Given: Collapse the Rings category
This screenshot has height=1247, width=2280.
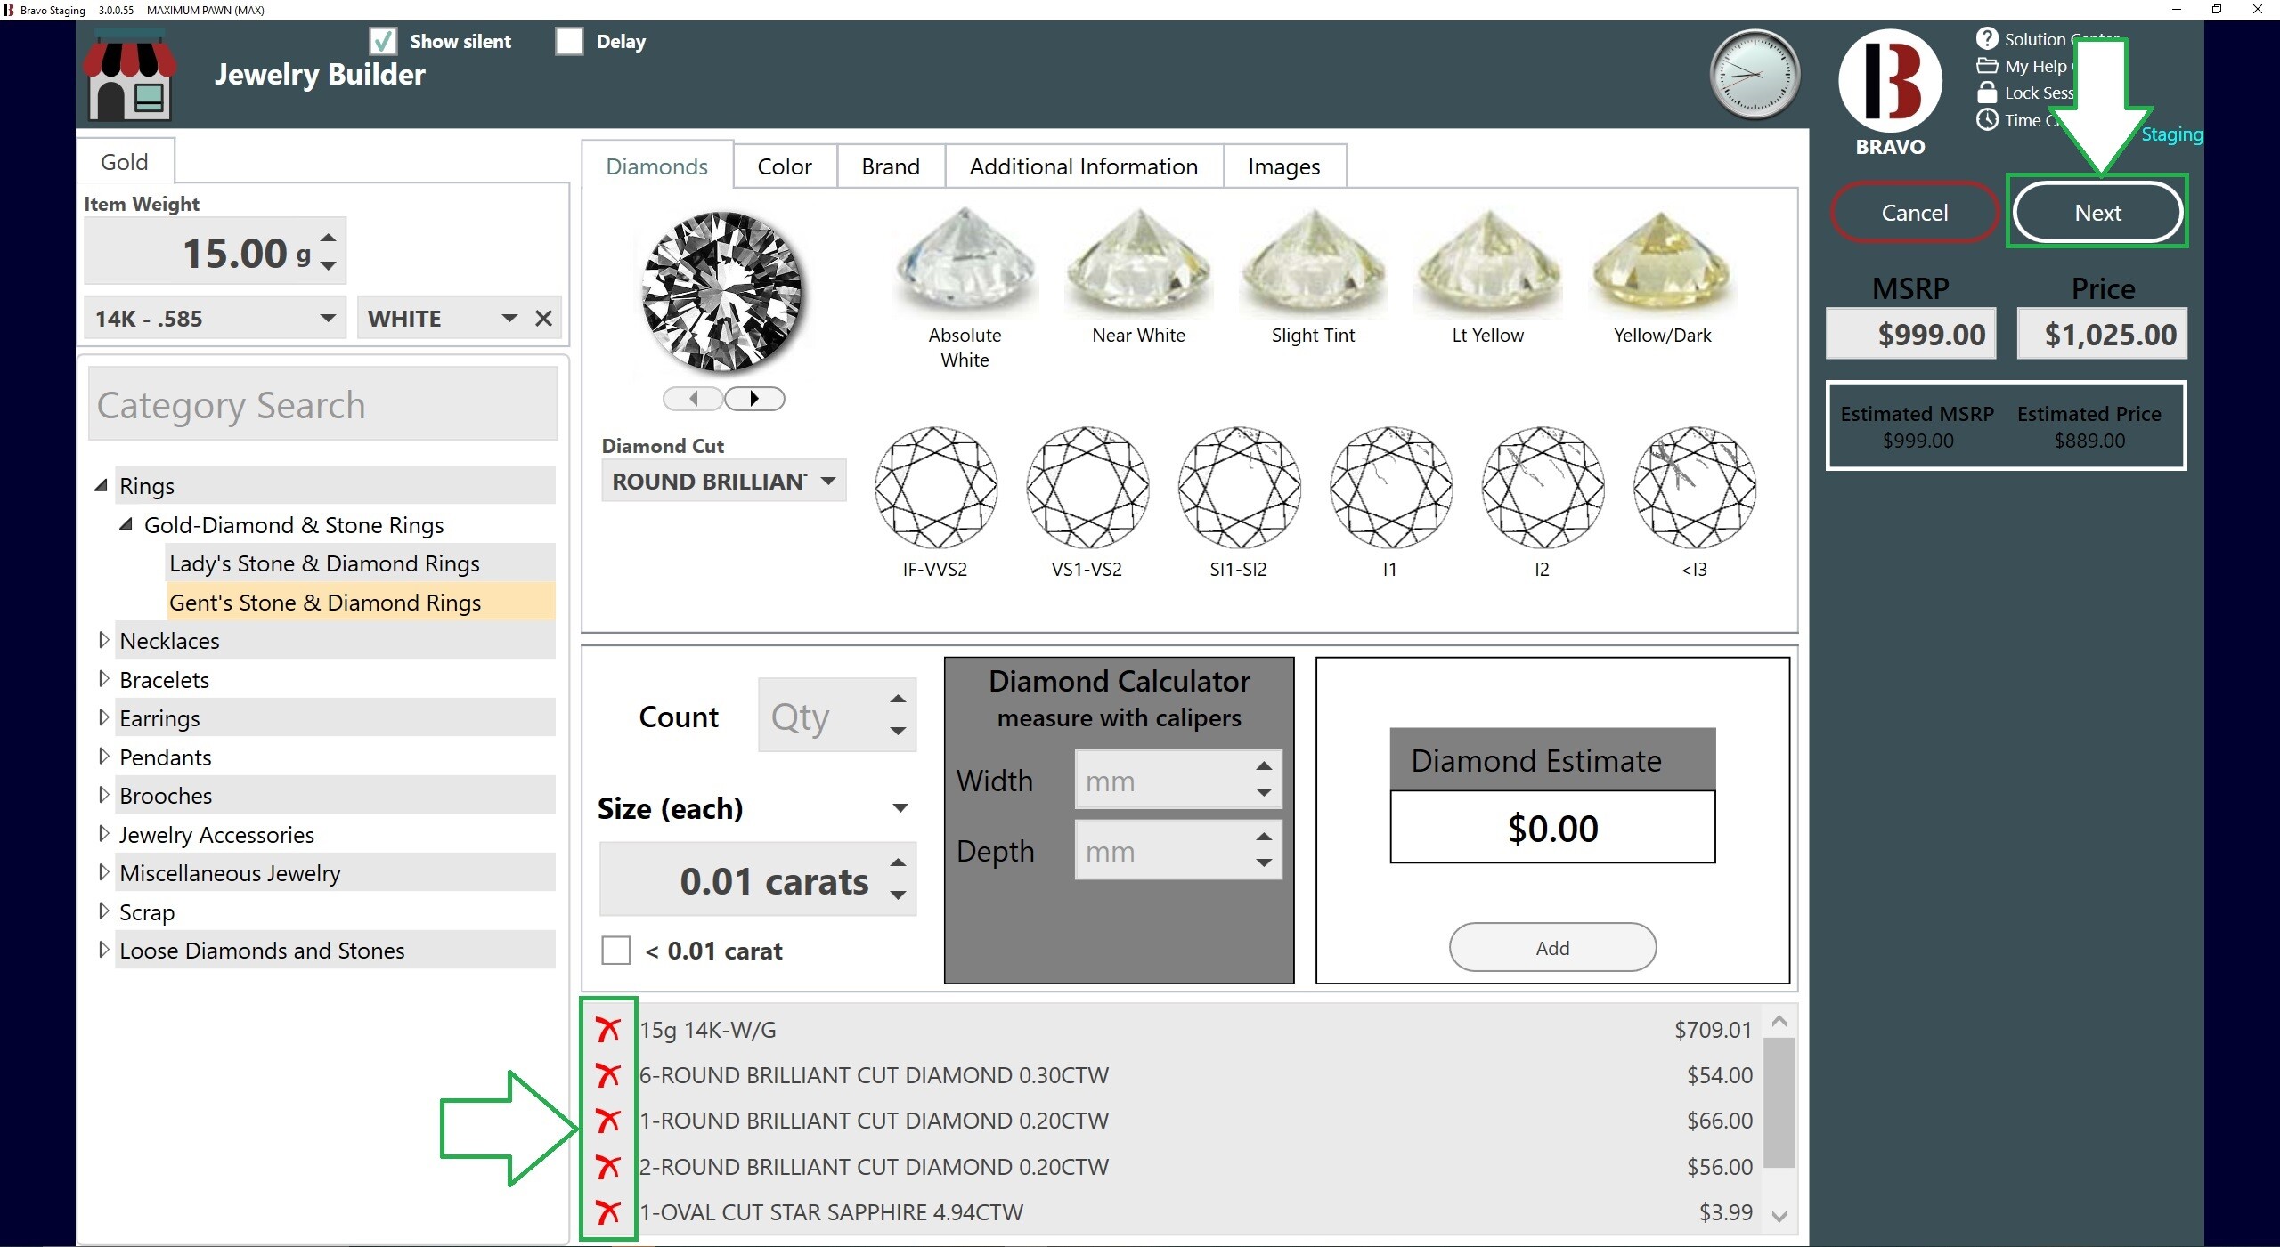Looking at the screenshot, I should pos(102,486).
